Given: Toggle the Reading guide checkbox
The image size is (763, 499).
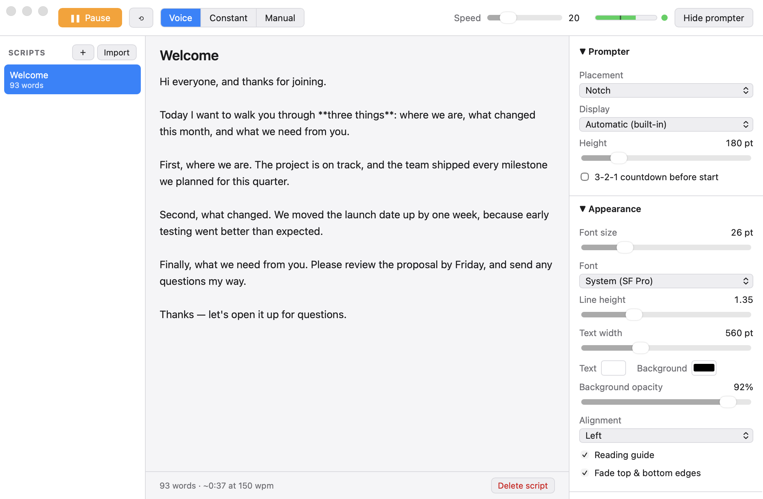Looking at the screenshot, I should (x=585, y=455).
